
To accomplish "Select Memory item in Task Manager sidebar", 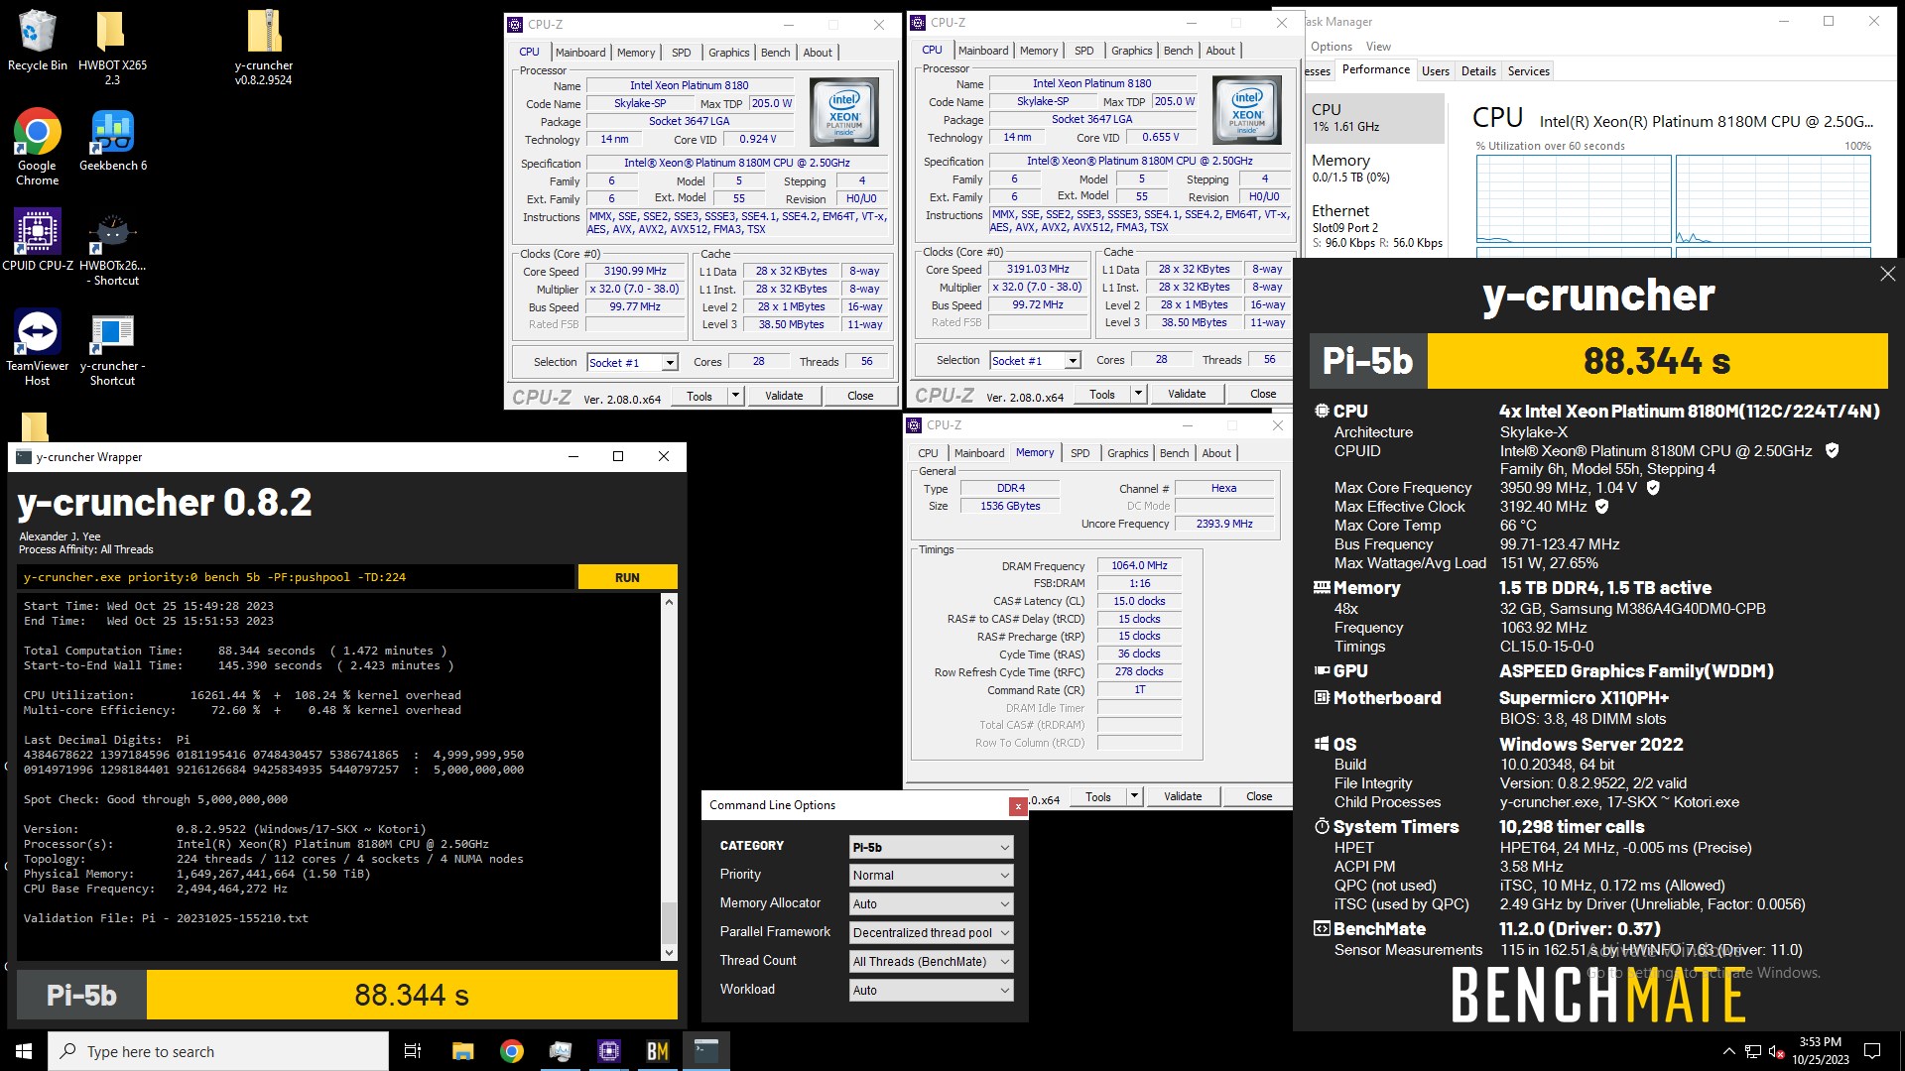I will tap(1374, 168).
